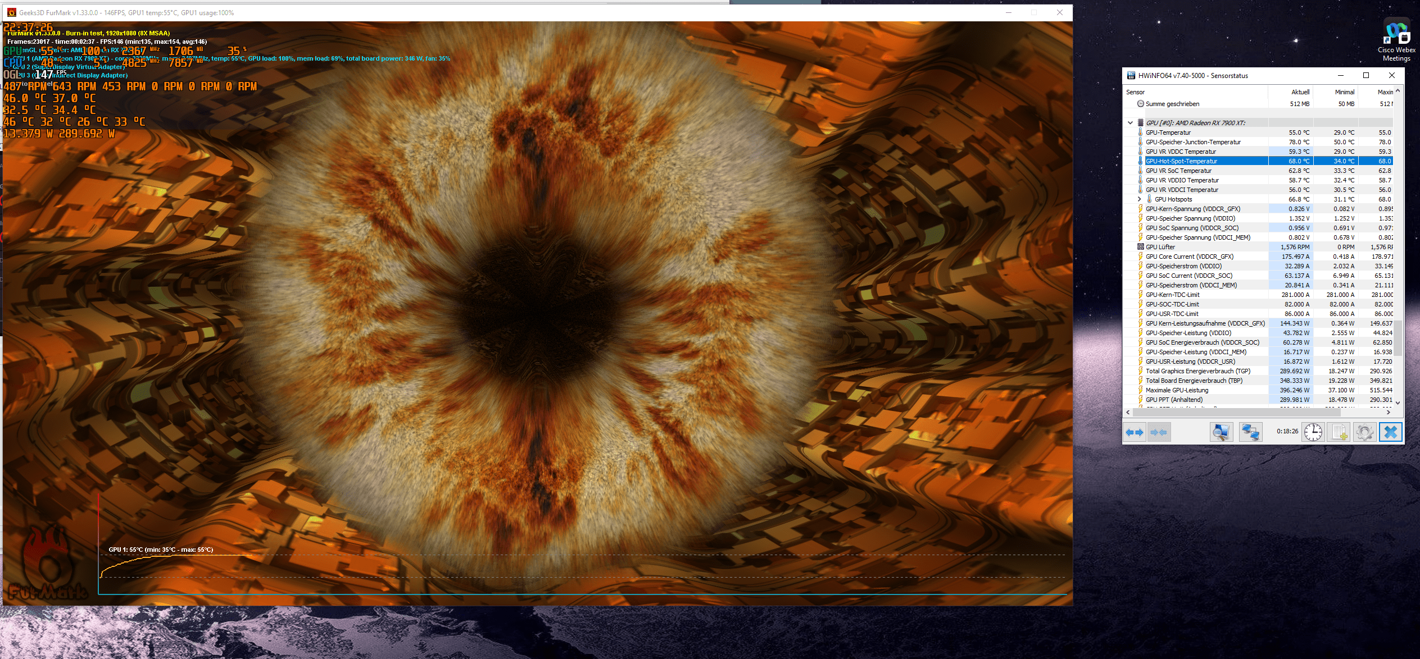
Task: Click HWiNFO horizontal scrollbar left arrow
Action: click(x=1128, y=412)
